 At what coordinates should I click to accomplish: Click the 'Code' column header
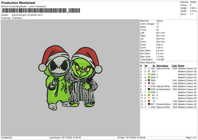(x=174, y=66)
